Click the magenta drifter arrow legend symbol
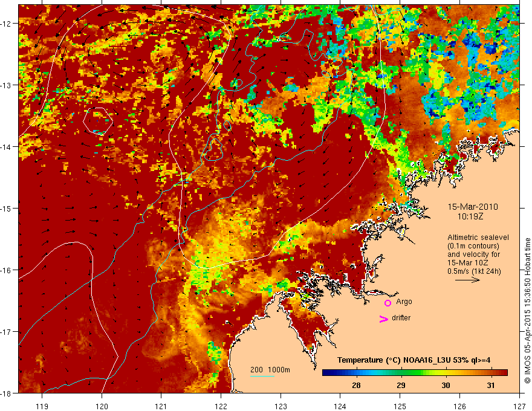The height and width of the screenshot is (411, 532). (x=384, y=319)
